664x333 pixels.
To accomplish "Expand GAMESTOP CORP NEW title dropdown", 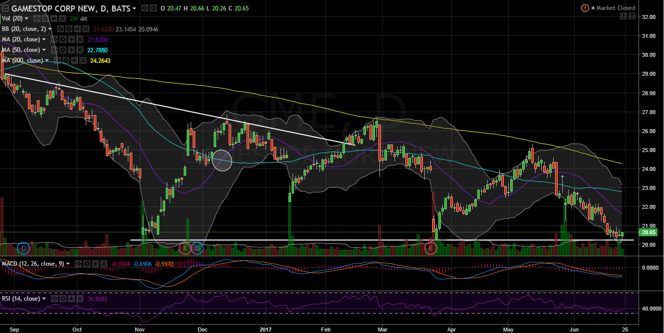I will coord(135,8).
